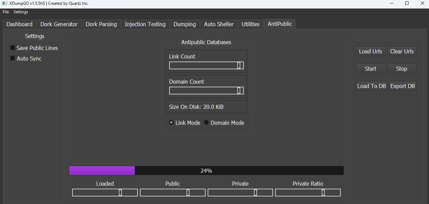This screenshot has height=204, width=429.
Task: Click the Link Count field
Action: pos(206,65)
